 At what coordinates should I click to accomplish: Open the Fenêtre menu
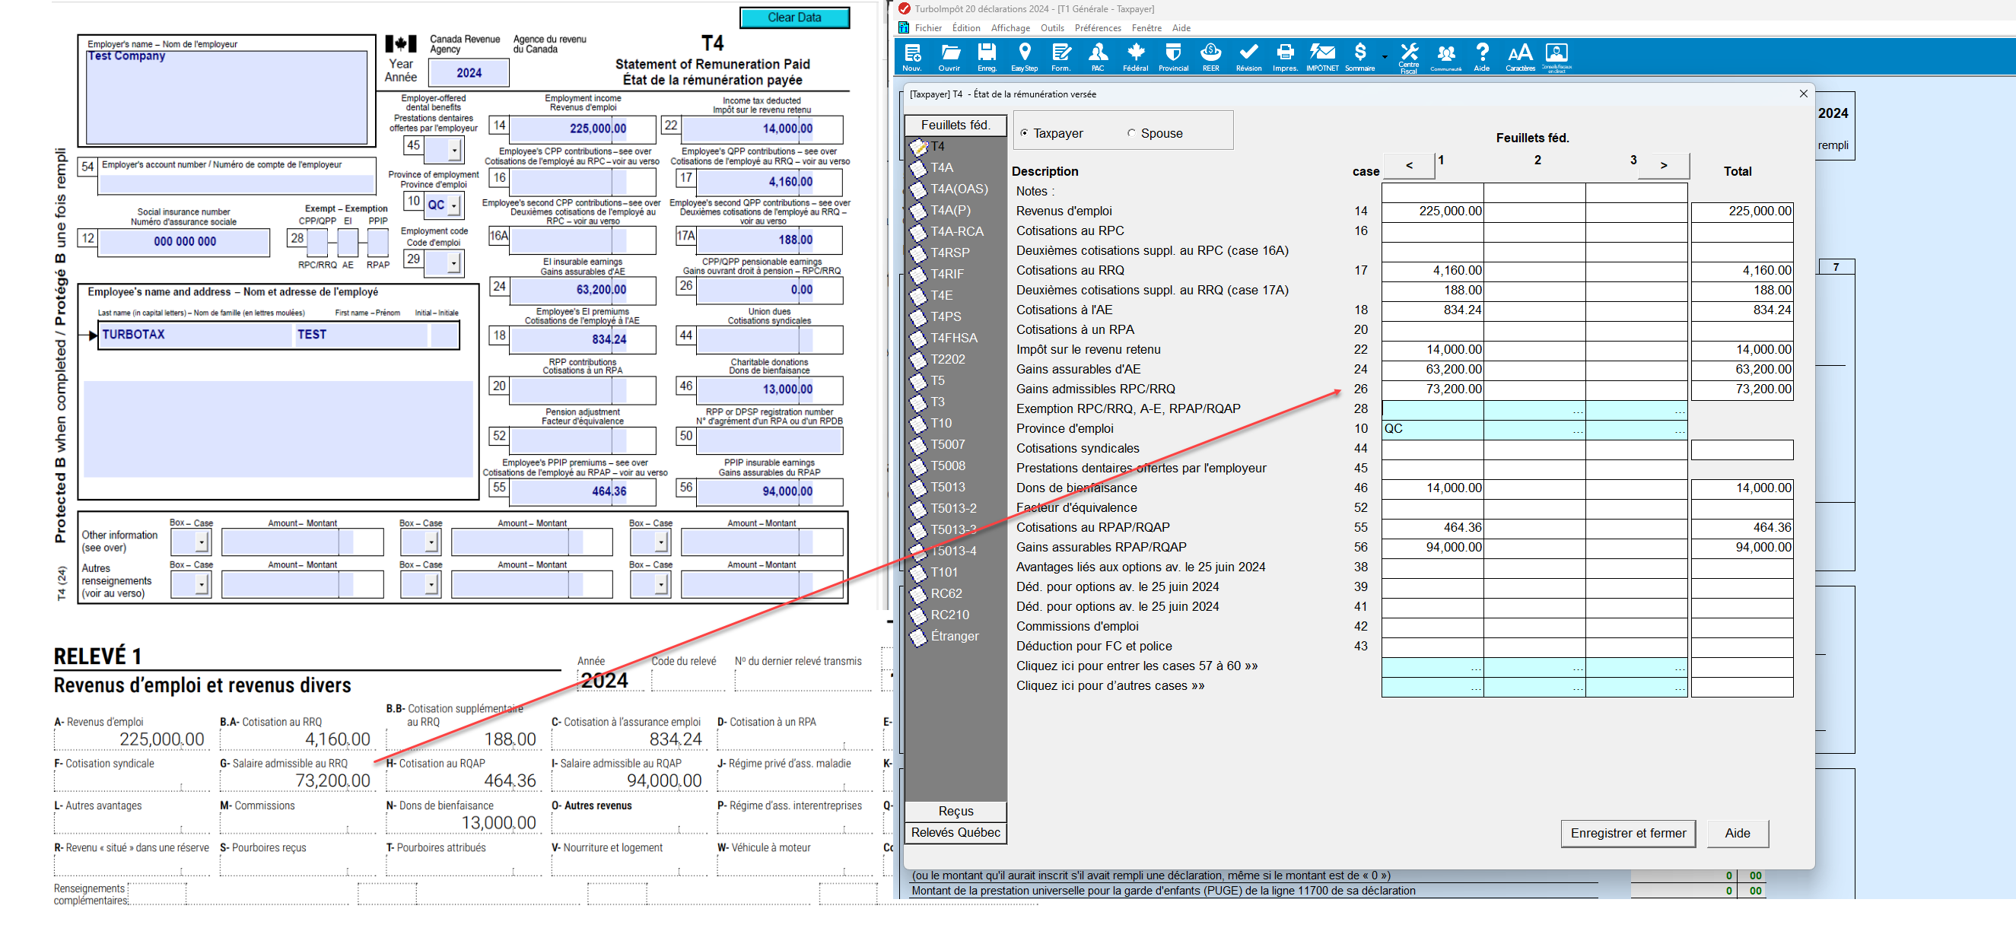[x=1146, y=28]
